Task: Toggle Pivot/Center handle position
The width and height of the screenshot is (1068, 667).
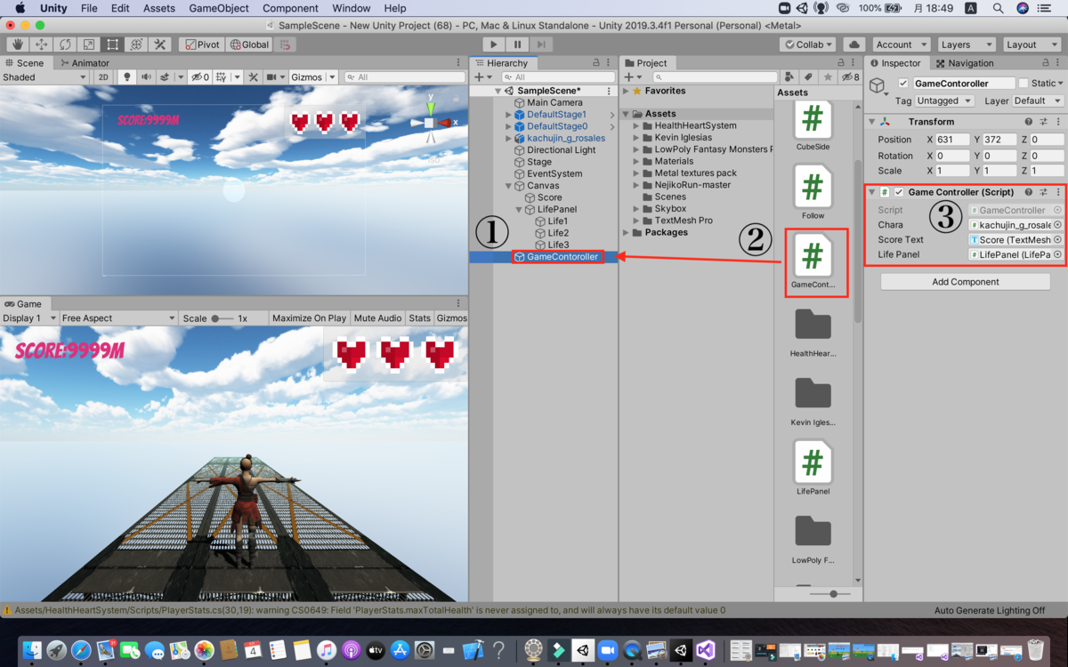Action: 201,44
